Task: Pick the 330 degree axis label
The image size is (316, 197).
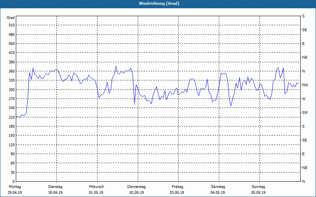Action: (12, 80)
